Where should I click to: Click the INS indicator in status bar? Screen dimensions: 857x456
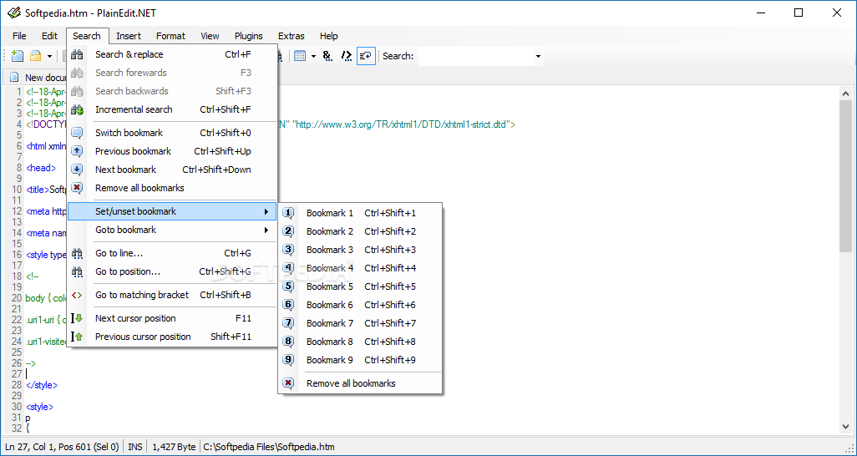135,447
